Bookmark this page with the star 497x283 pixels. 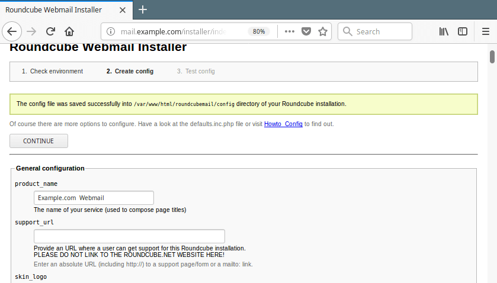323,31
